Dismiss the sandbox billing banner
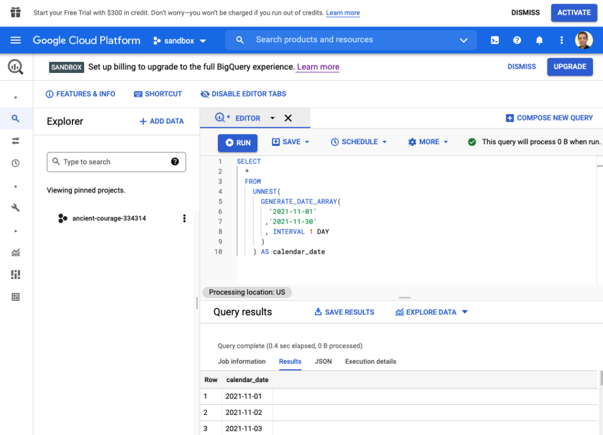 (522, 67)
